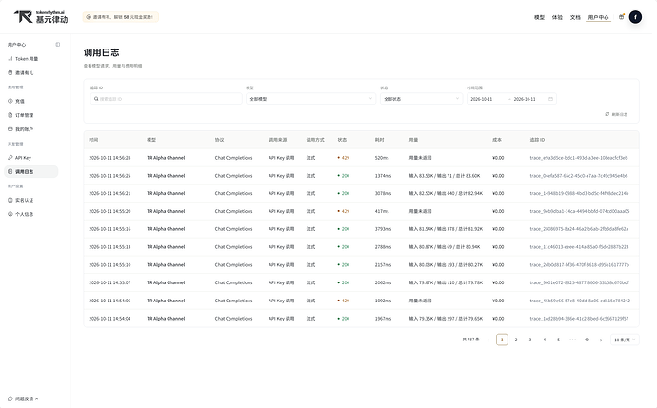The image size is (657, 408).
Task: Collapse the sidebar using the panel icon
Action: pos(58,45)
